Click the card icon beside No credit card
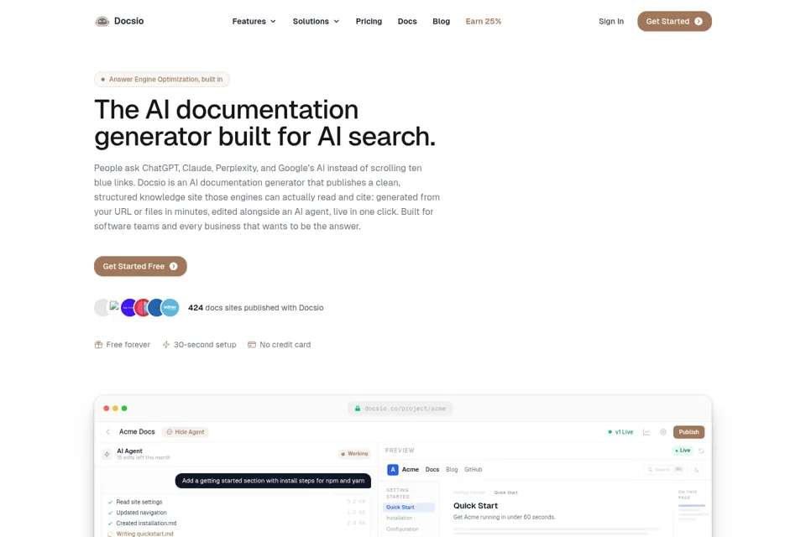Screen dimensions: 806x537 pos(252,345)
